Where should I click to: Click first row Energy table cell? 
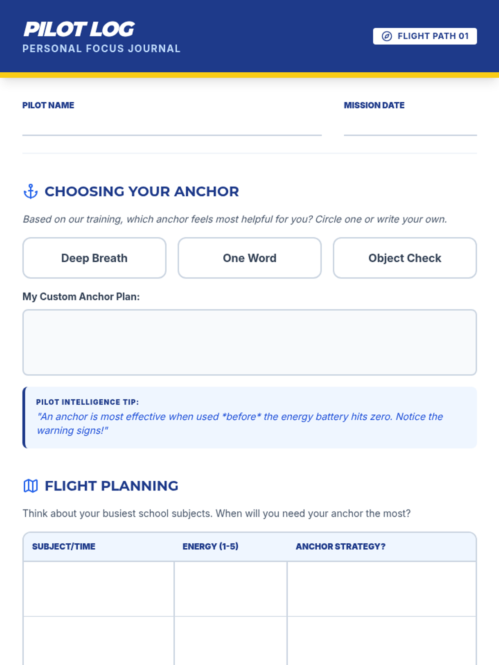(230, 589)
